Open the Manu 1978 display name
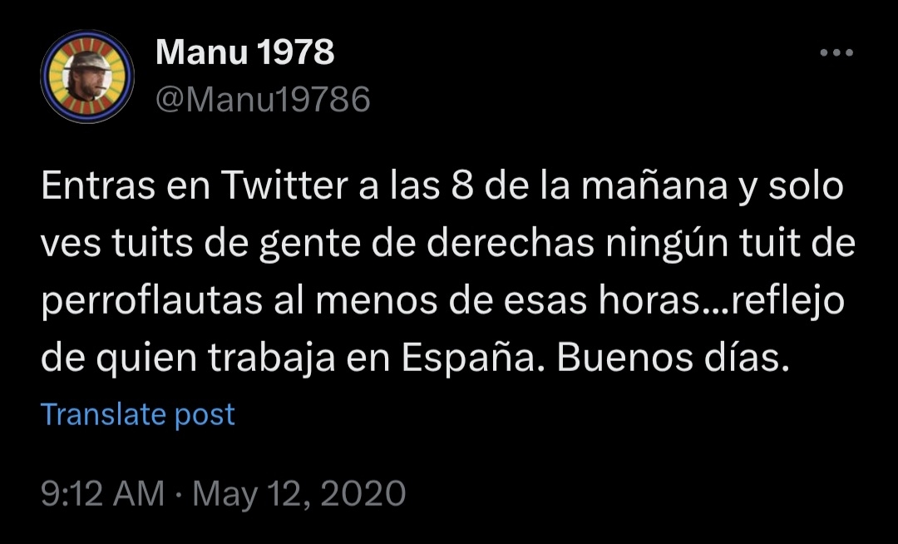 (244, 54)
